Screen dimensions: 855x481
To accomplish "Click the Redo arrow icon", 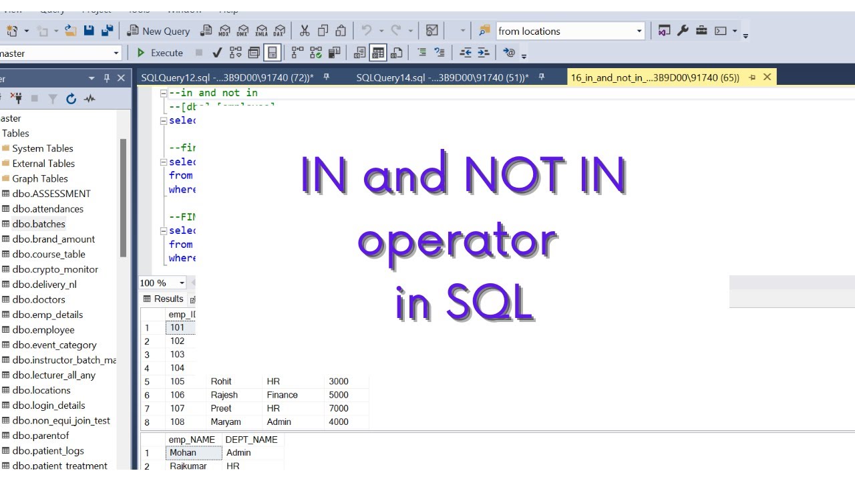I will click(x=395, y=31).
